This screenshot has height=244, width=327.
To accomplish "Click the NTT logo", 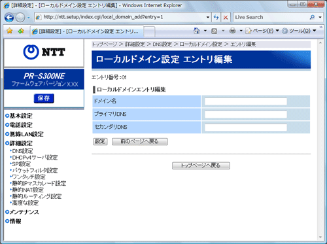I will click(x=44, y=52).
